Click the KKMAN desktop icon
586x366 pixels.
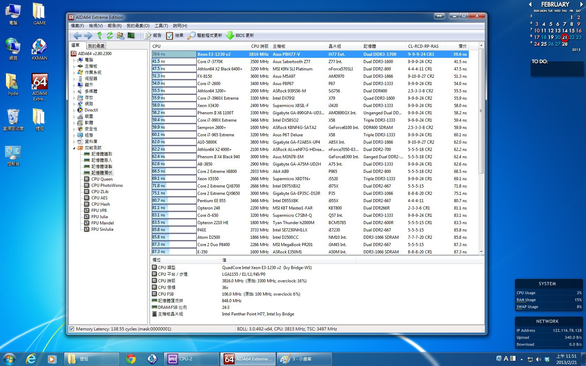click(39, 49)
